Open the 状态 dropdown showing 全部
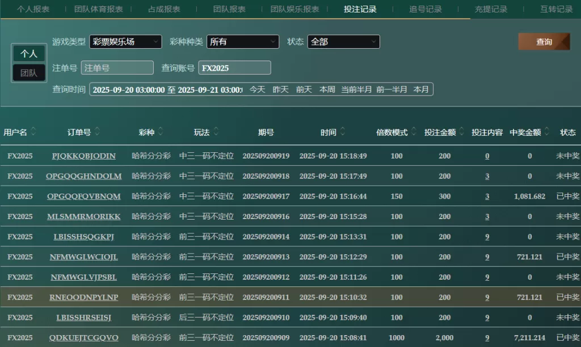 point(343,42)
